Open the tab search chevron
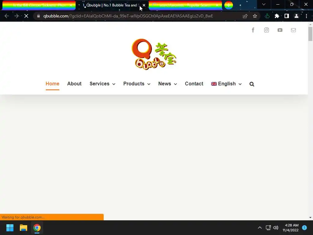 264,4
